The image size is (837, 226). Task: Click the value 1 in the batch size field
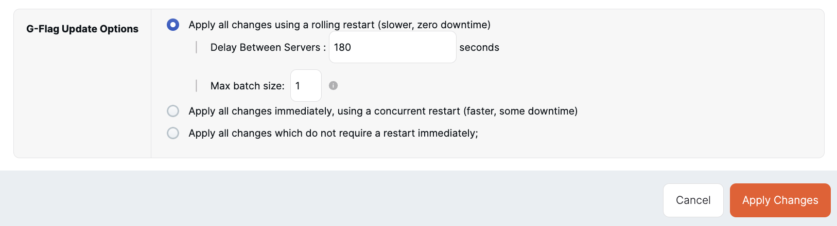298,86
